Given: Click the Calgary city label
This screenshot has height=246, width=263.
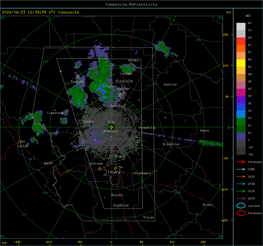Looking at the screenshot, I should (114, 172).
